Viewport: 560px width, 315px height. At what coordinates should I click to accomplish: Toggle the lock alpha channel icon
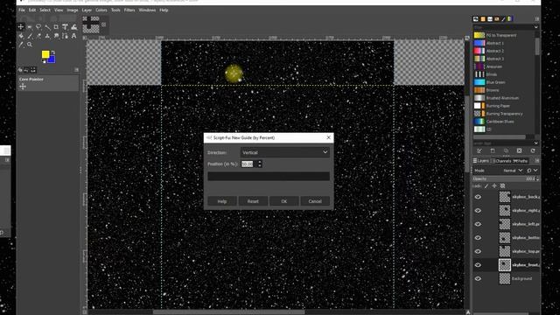[502, 185]
